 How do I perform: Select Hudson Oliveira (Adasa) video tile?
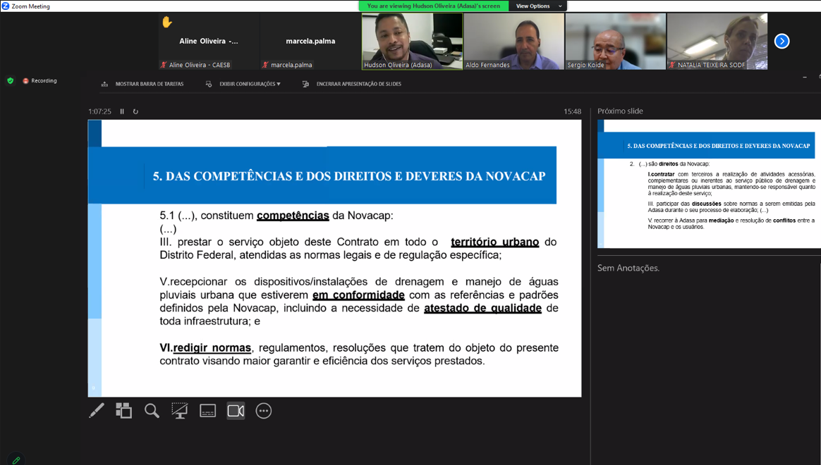click(x=412, y=42)
